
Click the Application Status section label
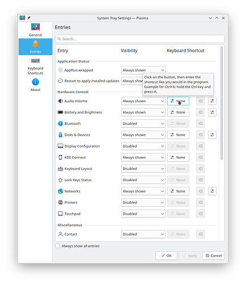coord(73,61)
